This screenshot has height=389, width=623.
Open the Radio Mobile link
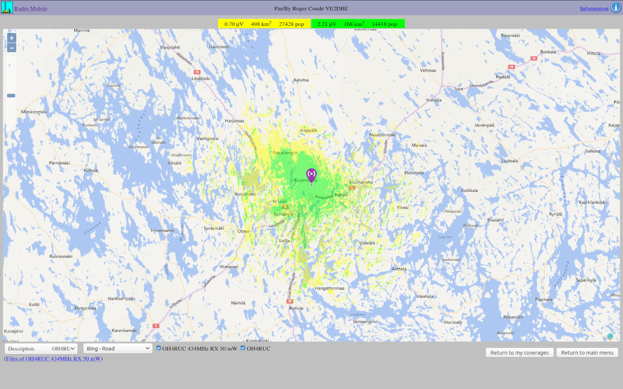click(x=31, y=8)
